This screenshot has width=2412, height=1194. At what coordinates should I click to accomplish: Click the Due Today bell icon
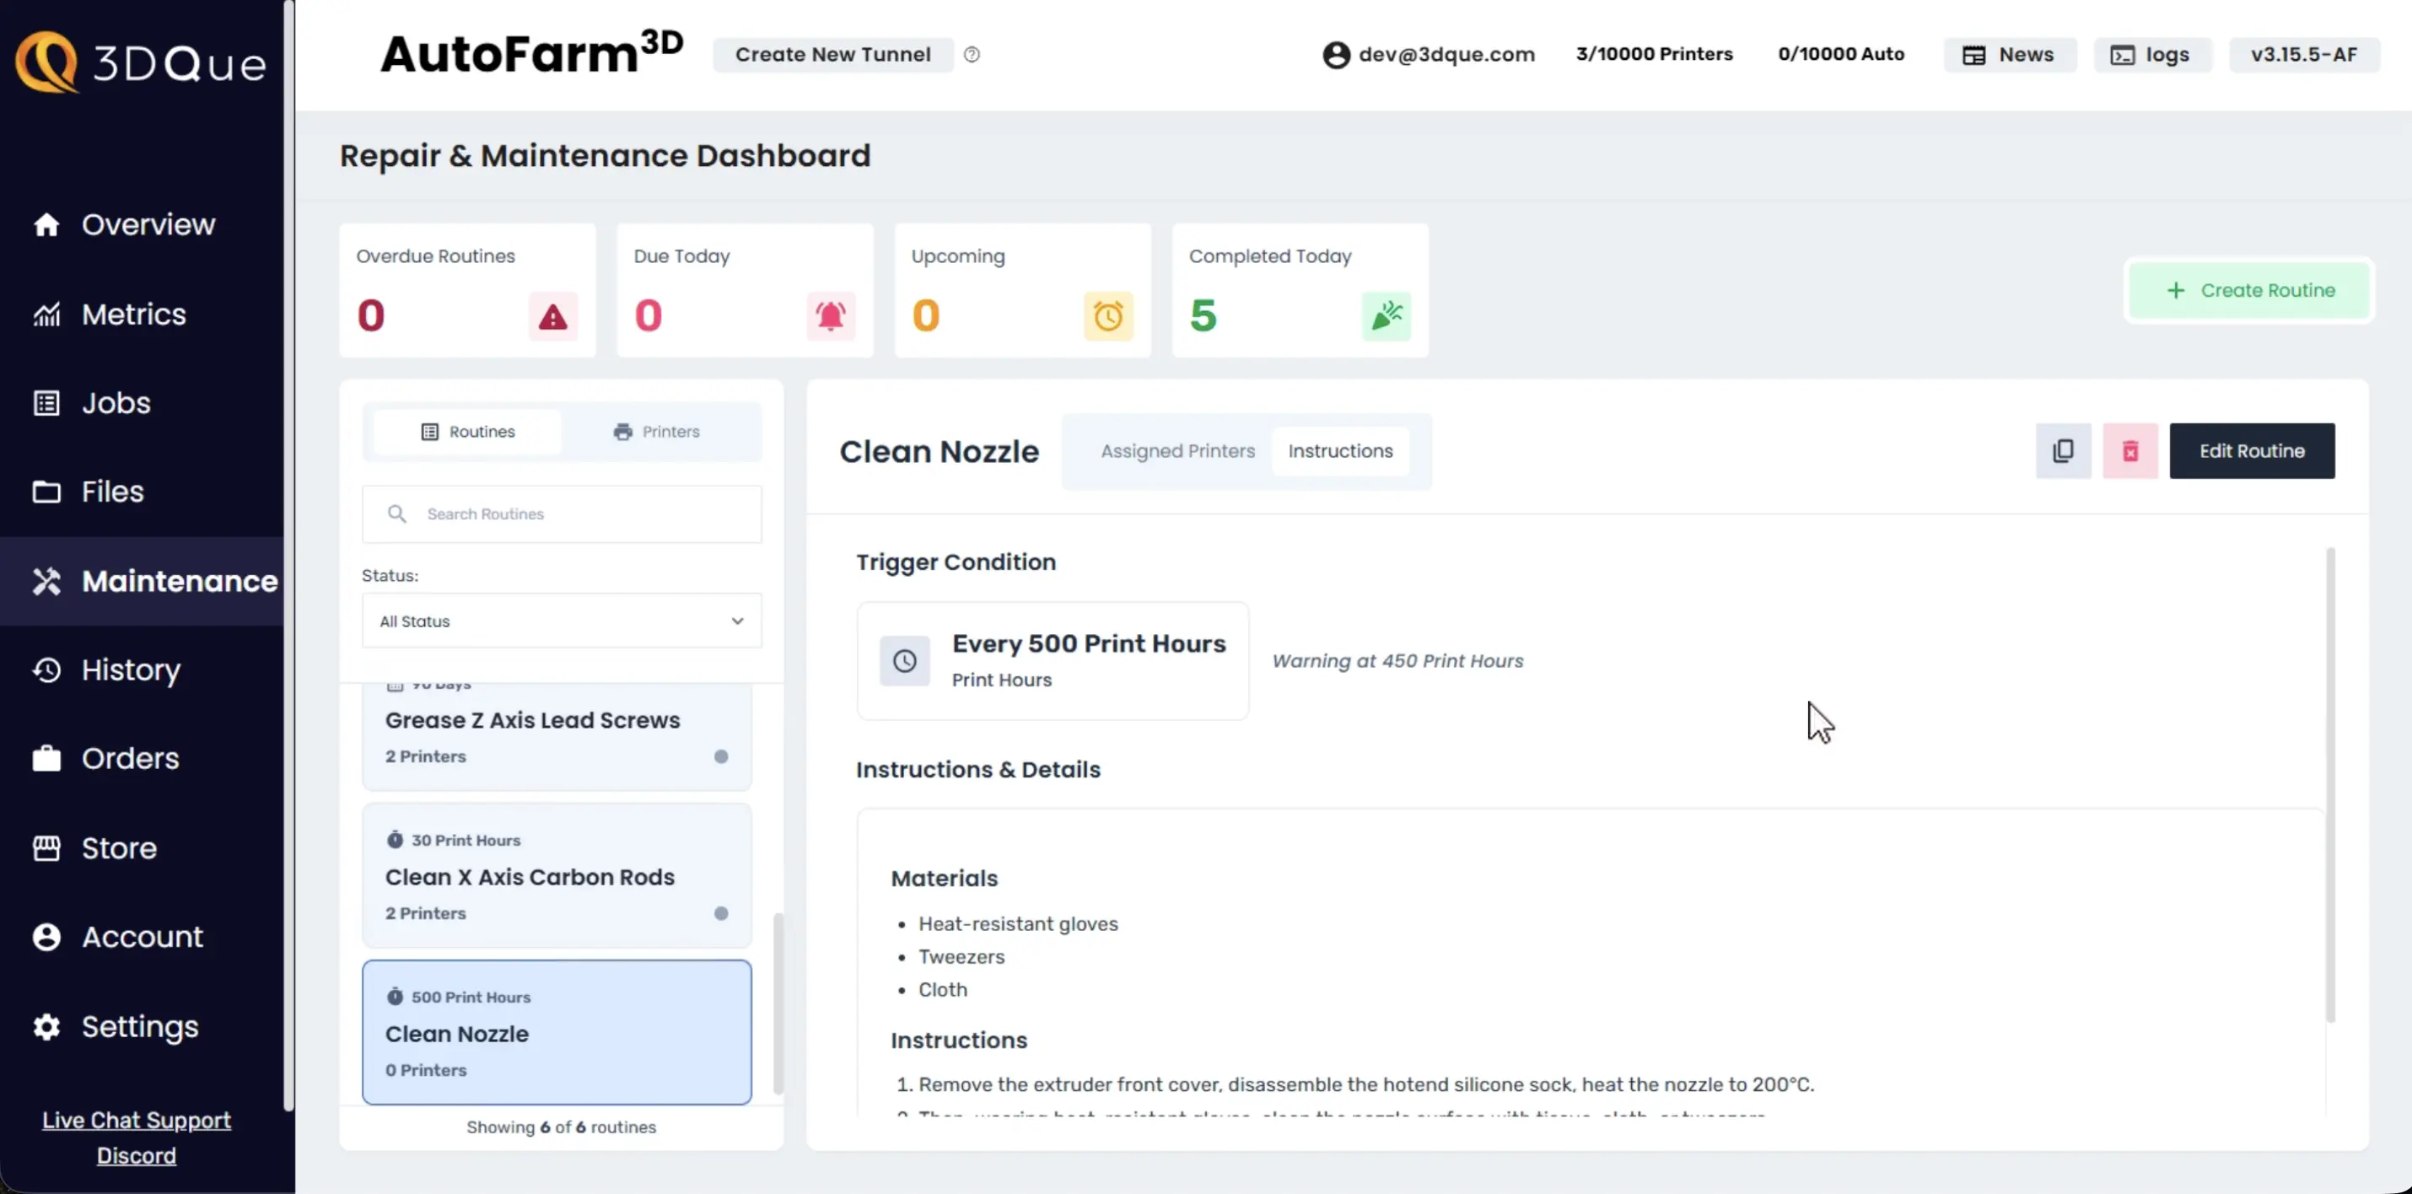(831, 316)
